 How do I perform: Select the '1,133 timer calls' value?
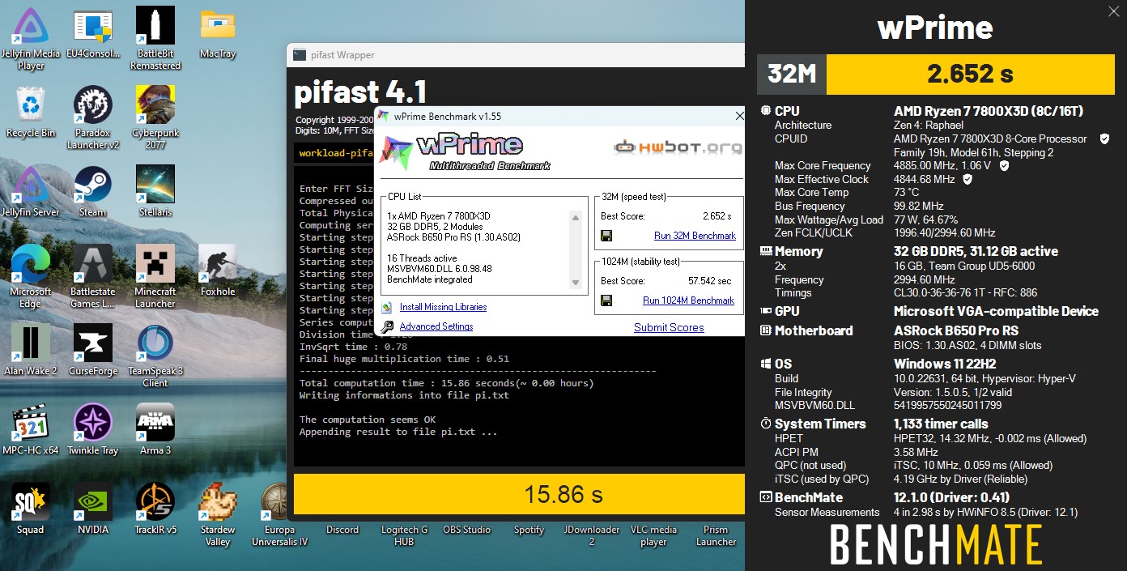click(x=940, y=424)
